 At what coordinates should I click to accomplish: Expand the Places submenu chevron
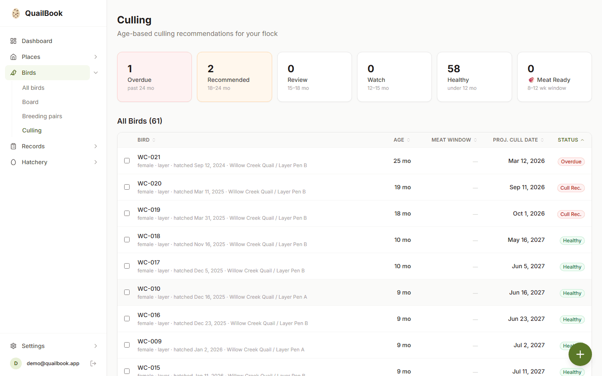pos(96,57)
